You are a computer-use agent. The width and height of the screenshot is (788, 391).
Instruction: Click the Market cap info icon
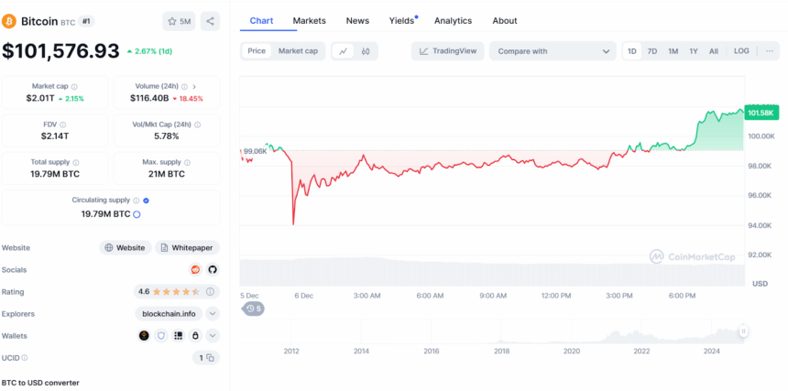click(74, 87)
